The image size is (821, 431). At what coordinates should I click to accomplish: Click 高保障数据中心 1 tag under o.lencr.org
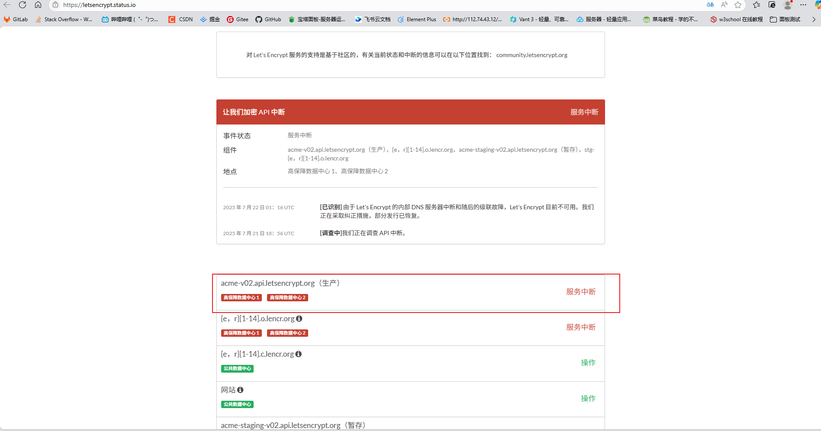(241, 333)
